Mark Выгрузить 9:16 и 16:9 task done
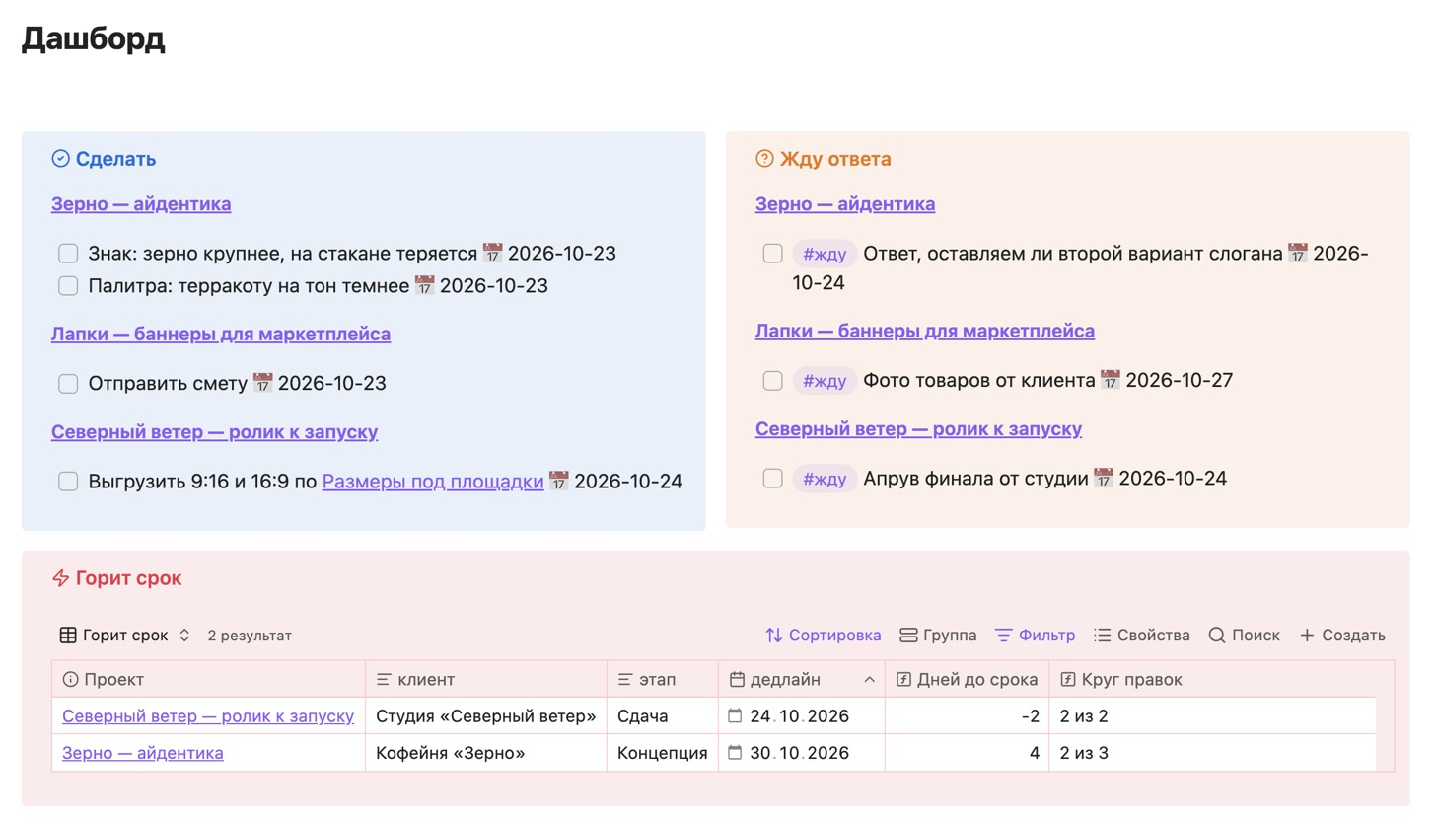Image resolution: width=1436 pixels, height=824 pixels. click(x=68, y=482)
